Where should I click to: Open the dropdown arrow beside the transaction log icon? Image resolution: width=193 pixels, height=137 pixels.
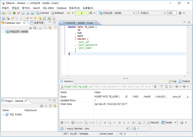[x=94, y=13]
